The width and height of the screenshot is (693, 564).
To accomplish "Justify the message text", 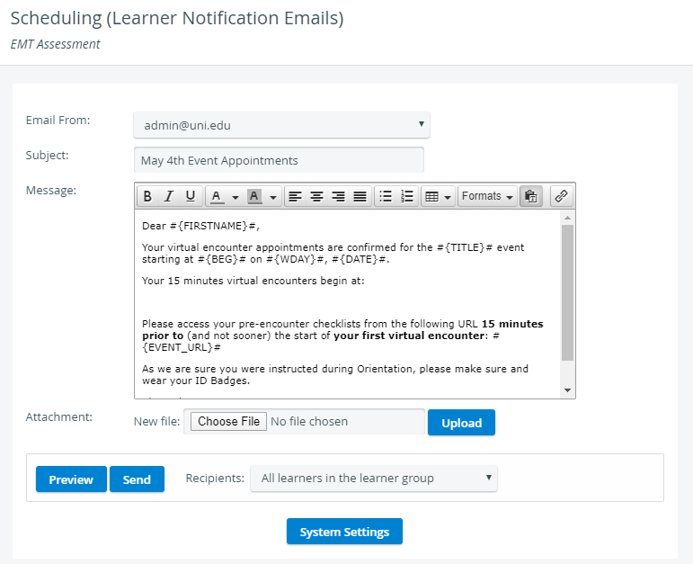I will tap(360, 196).
